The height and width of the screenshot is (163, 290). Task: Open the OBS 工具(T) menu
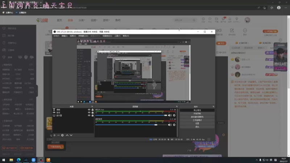pos(117,36)
